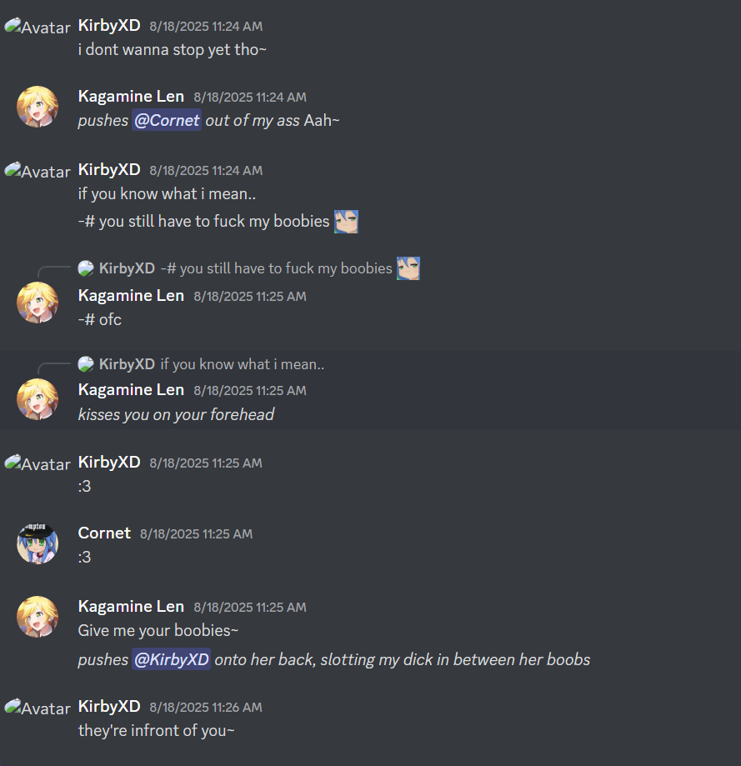Click KirbyXD's name in the reply preview above "ofc"
This screenshot has height=766, width=741.
tap(127, 268)
